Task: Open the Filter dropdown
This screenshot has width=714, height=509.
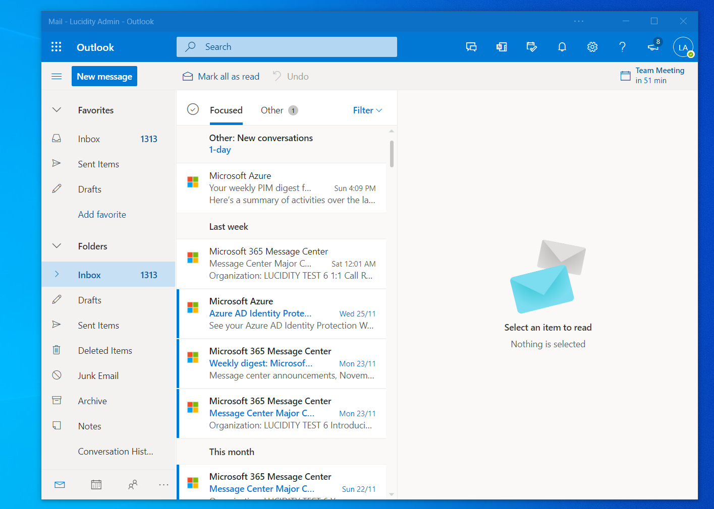Action: 367,110
